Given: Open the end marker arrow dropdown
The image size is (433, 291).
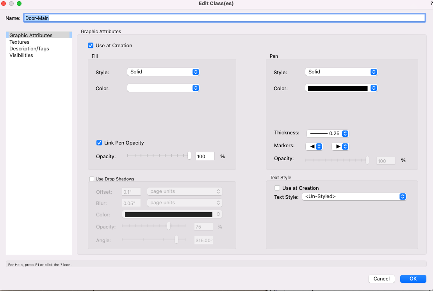Looking at the screenshot, I should point(340,146).
